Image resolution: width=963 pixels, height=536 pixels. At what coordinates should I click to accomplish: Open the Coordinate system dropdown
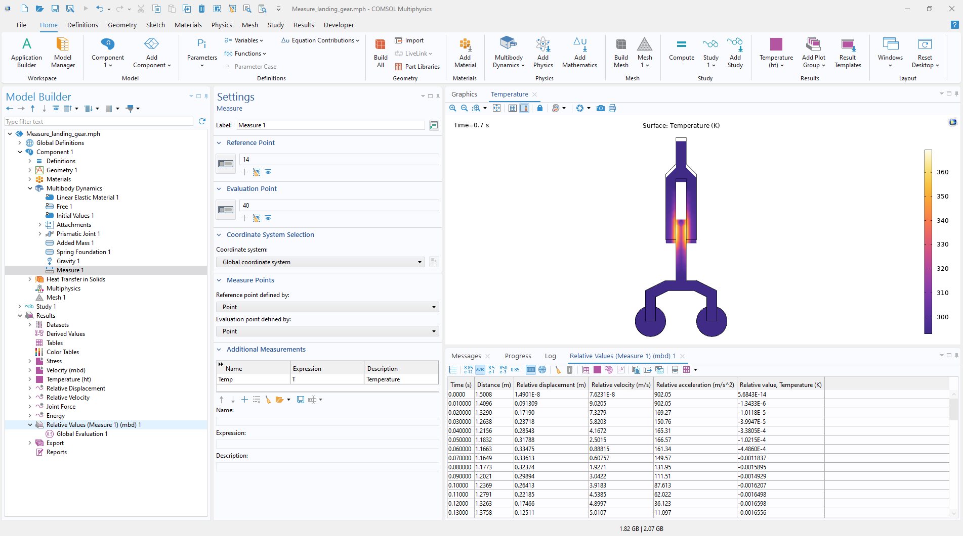pyautogui.click(x=320, y=262)
